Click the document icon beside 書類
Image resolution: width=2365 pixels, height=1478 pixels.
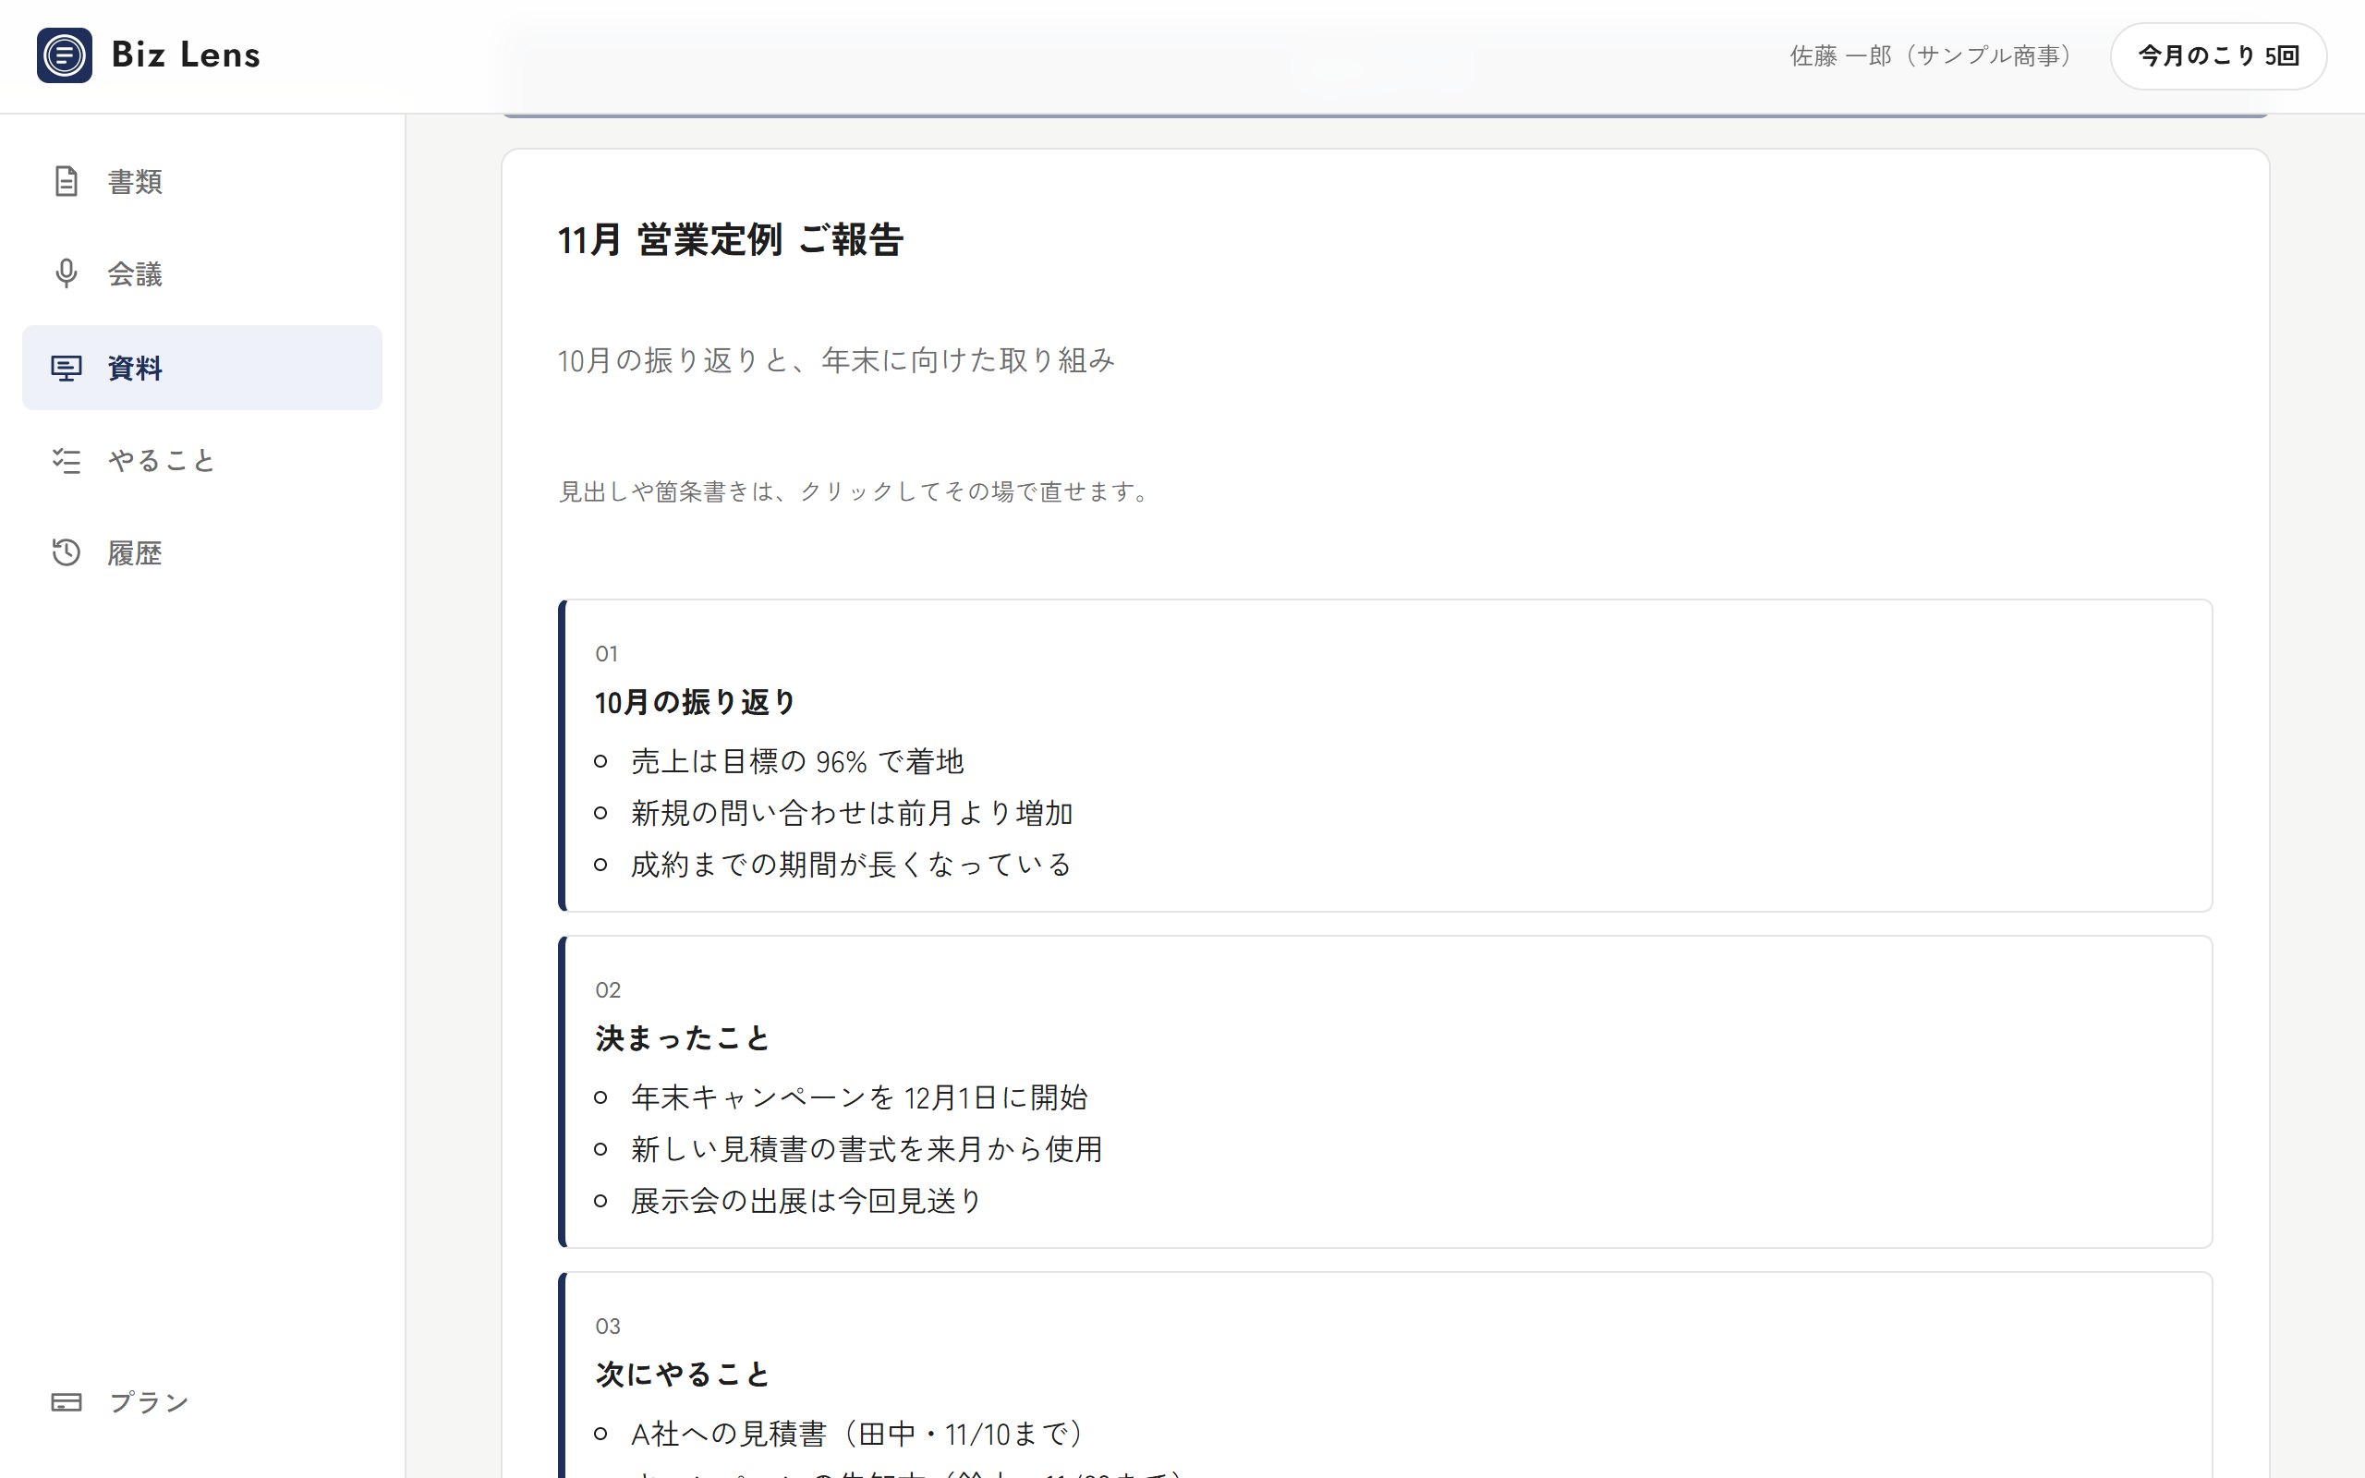66,182
